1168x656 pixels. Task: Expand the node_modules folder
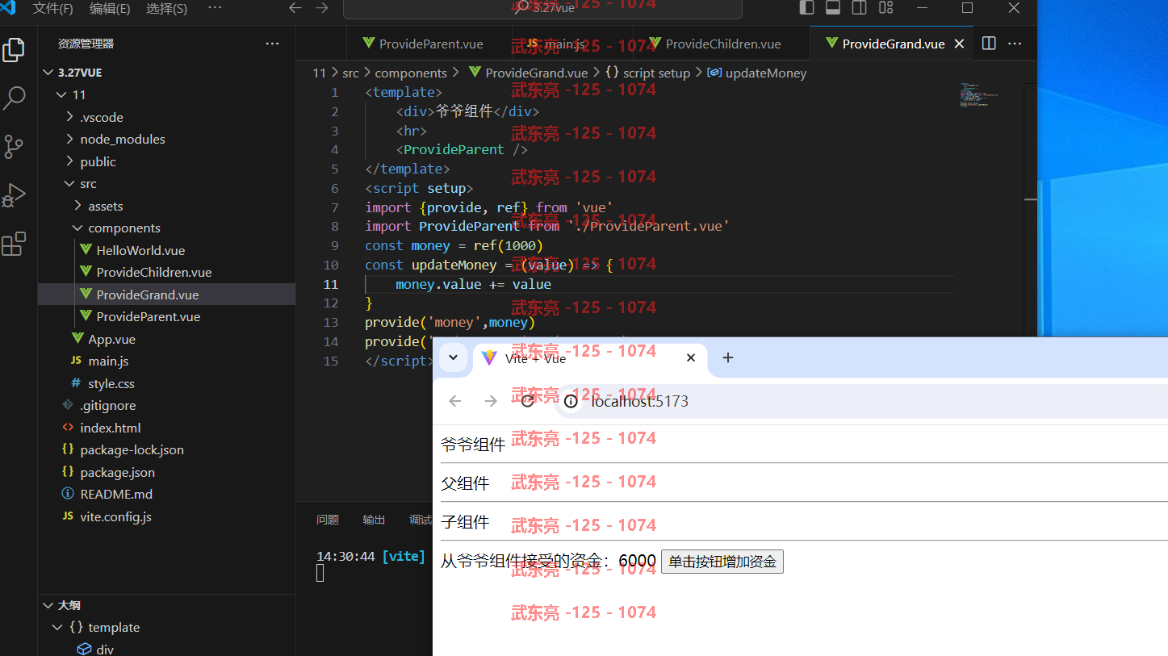pos(166,139)
